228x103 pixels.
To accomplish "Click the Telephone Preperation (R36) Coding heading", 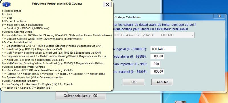I will pyautogui.click(x=57, y=4).
